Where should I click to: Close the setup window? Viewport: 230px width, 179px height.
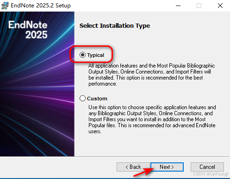pyautogui.click(x=220, y=6)
